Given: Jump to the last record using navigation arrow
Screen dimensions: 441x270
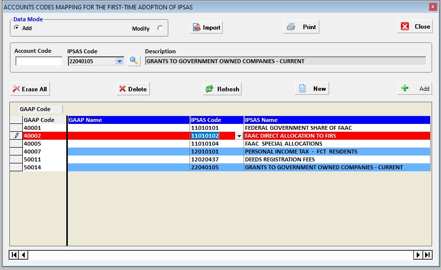Looking at the screenshot, I should (427, 255).
